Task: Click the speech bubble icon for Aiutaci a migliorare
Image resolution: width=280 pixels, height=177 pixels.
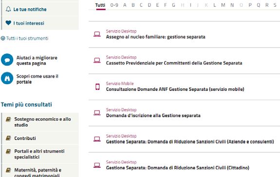Action: point(7,60)
